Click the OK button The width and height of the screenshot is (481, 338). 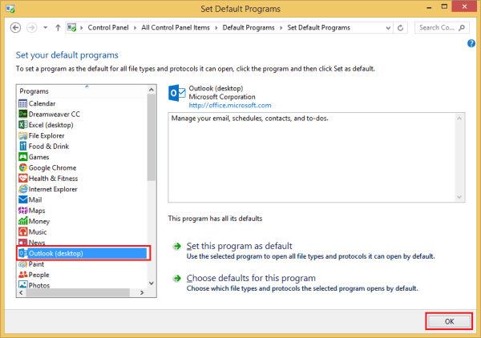tap(448, 320)
